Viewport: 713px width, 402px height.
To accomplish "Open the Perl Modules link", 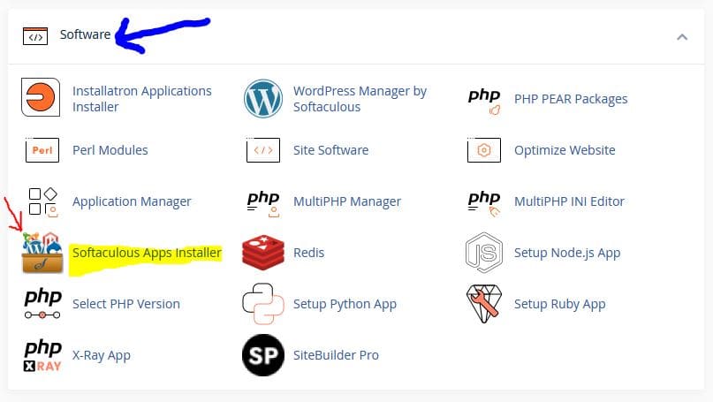I will pyautogui.click(x=110, y=150).
